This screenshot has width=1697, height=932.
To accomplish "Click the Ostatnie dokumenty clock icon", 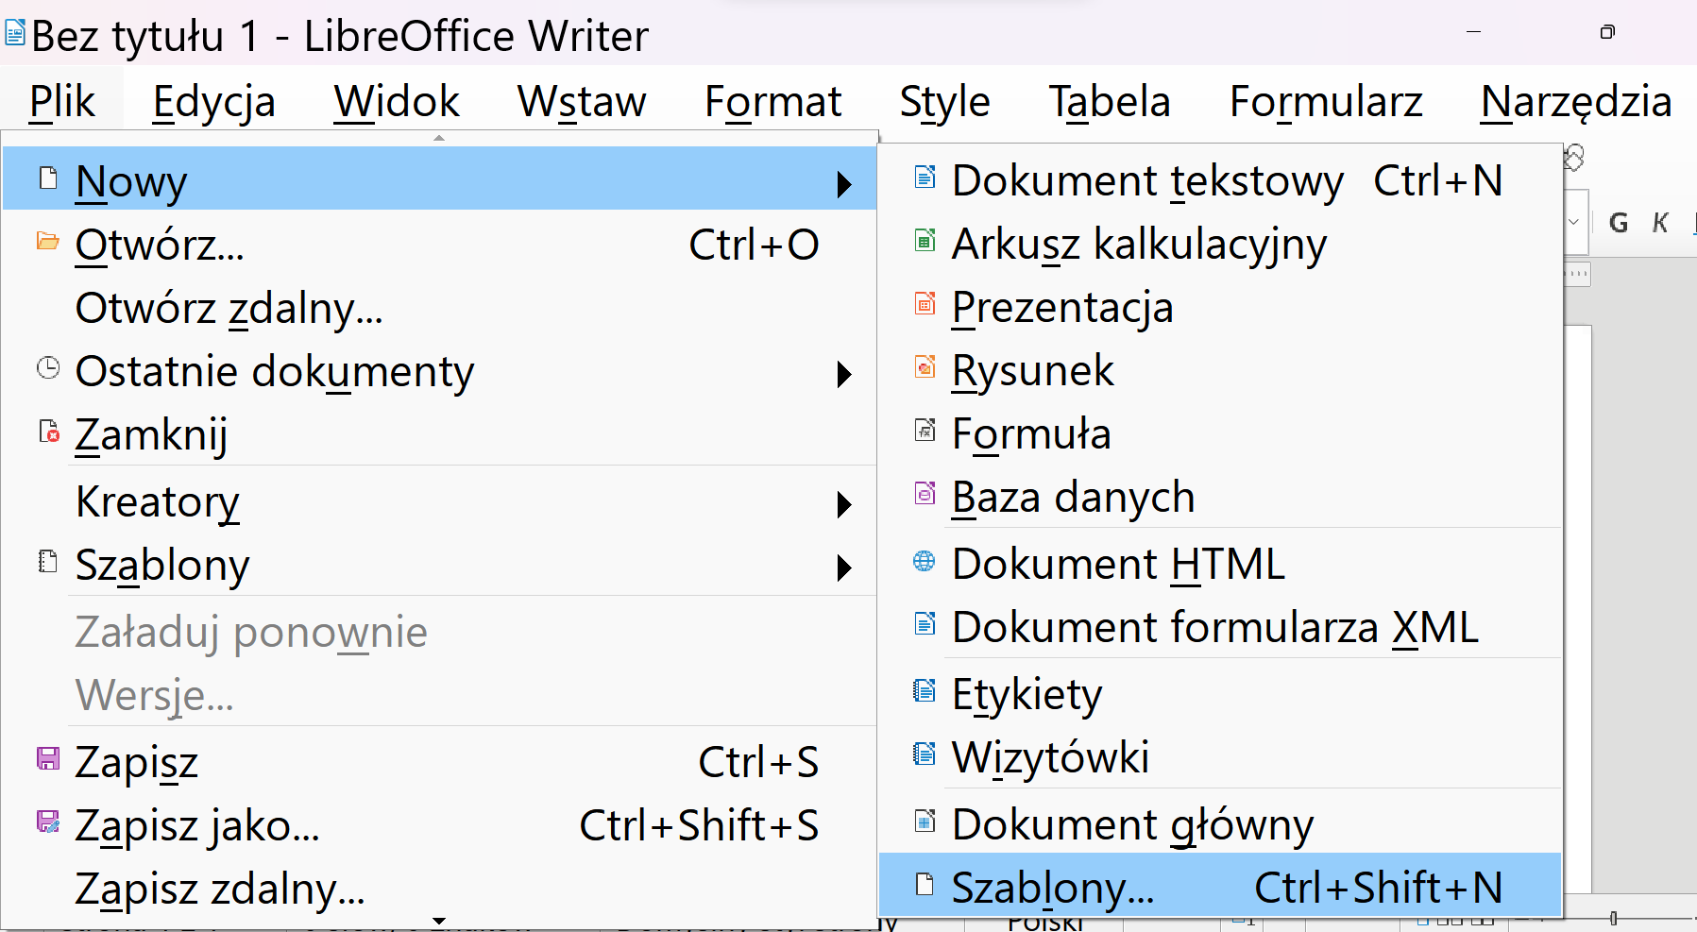I will [48, 368].
